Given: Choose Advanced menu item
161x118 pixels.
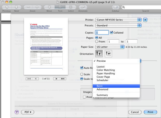Looking at the screenshot, I should tap(116, 89).
